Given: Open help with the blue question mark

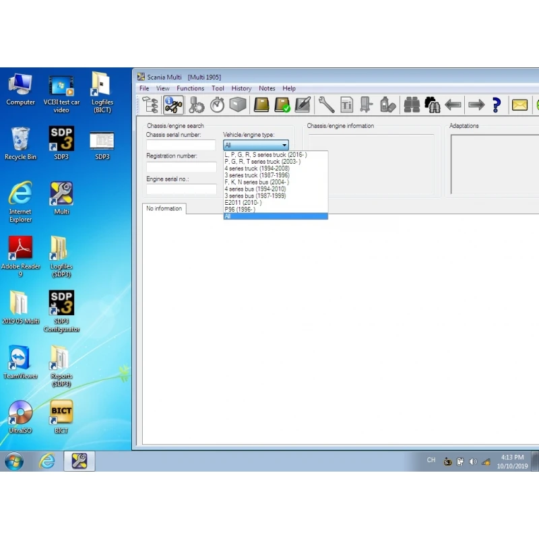Looking at the screenshot, I should 496,105.
